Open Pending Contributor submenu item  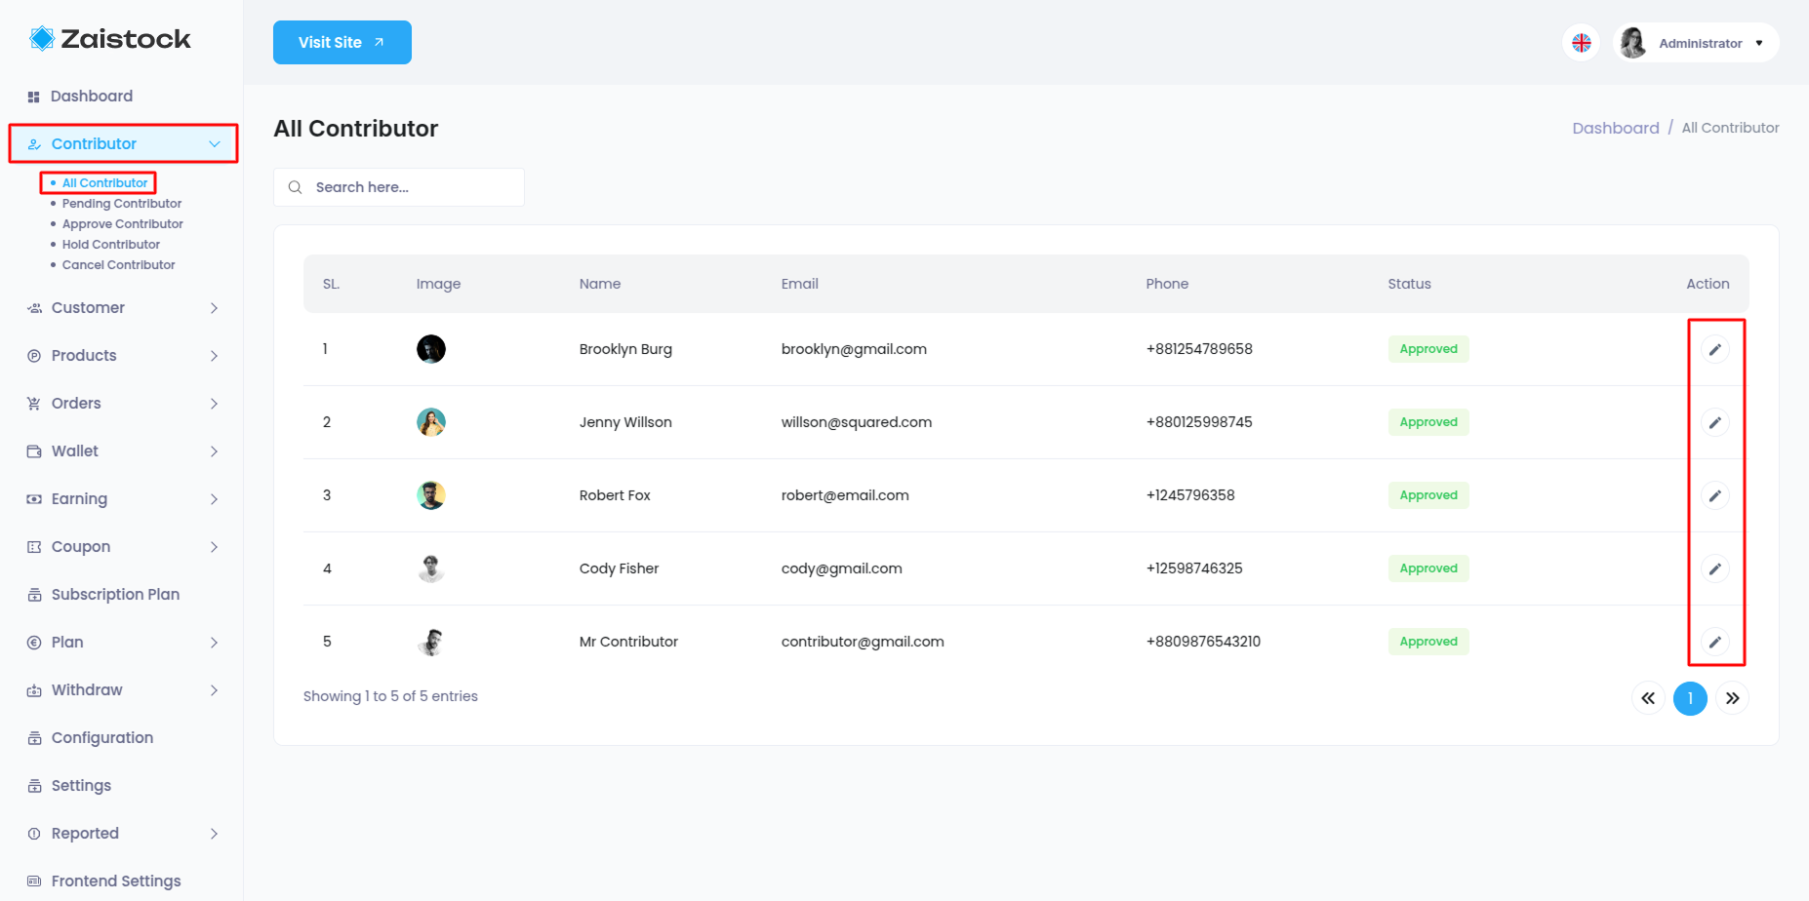122,204
